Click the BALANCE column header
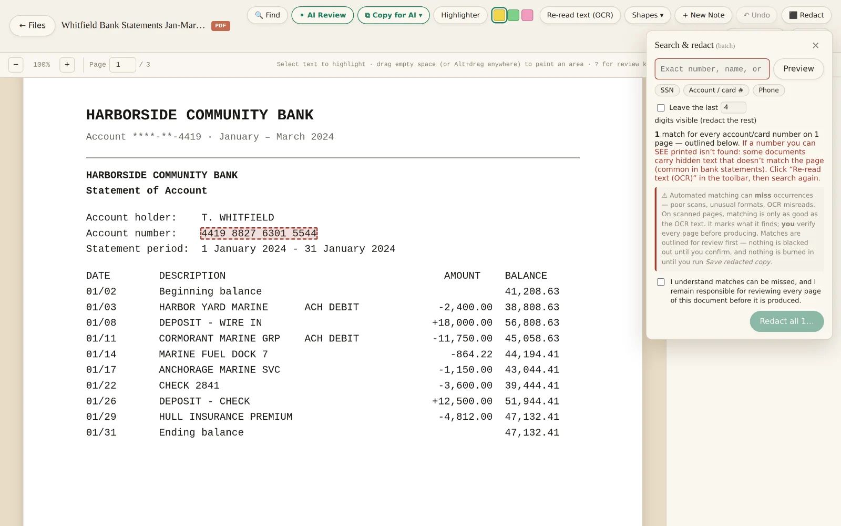This screenshot has height=526, width=841. [526, 276]
